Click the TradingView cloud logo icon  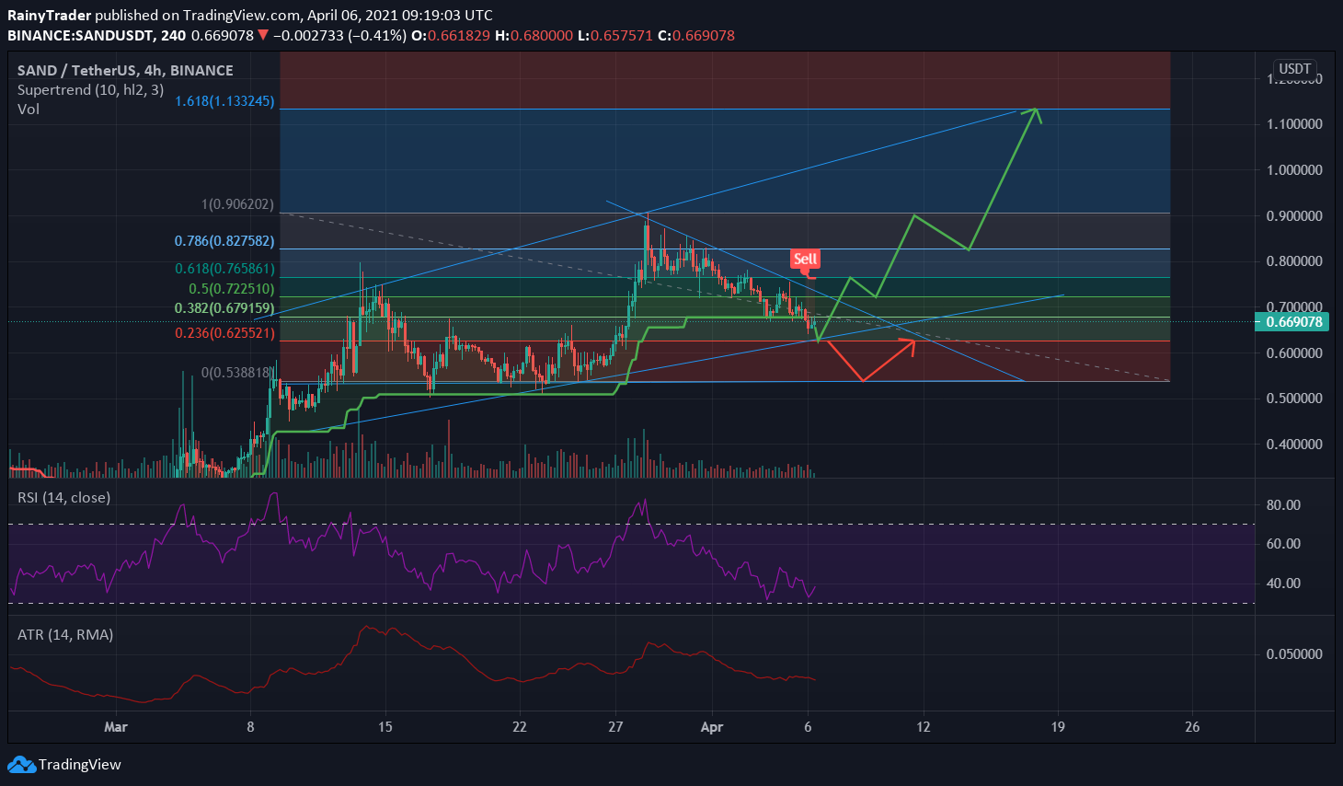tap(21, 764)
